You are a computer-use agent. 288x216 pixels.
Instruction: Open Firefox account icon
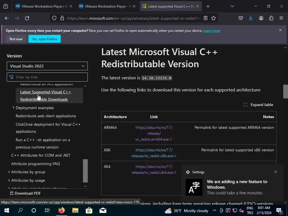click(x=261, y=18)
